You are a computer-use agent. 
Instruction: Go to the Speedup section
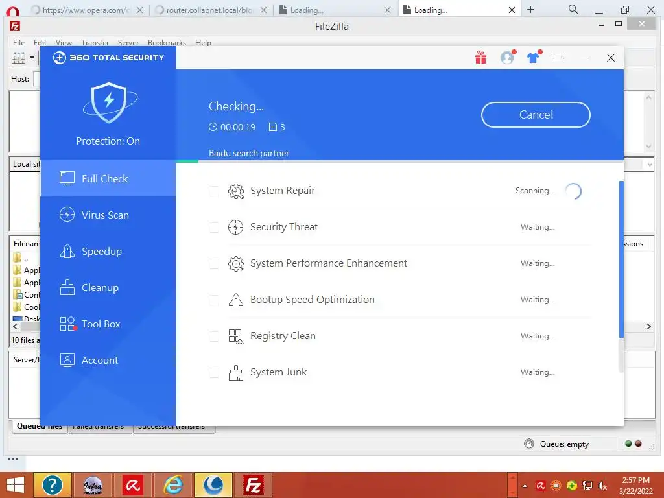click(108, 251)
